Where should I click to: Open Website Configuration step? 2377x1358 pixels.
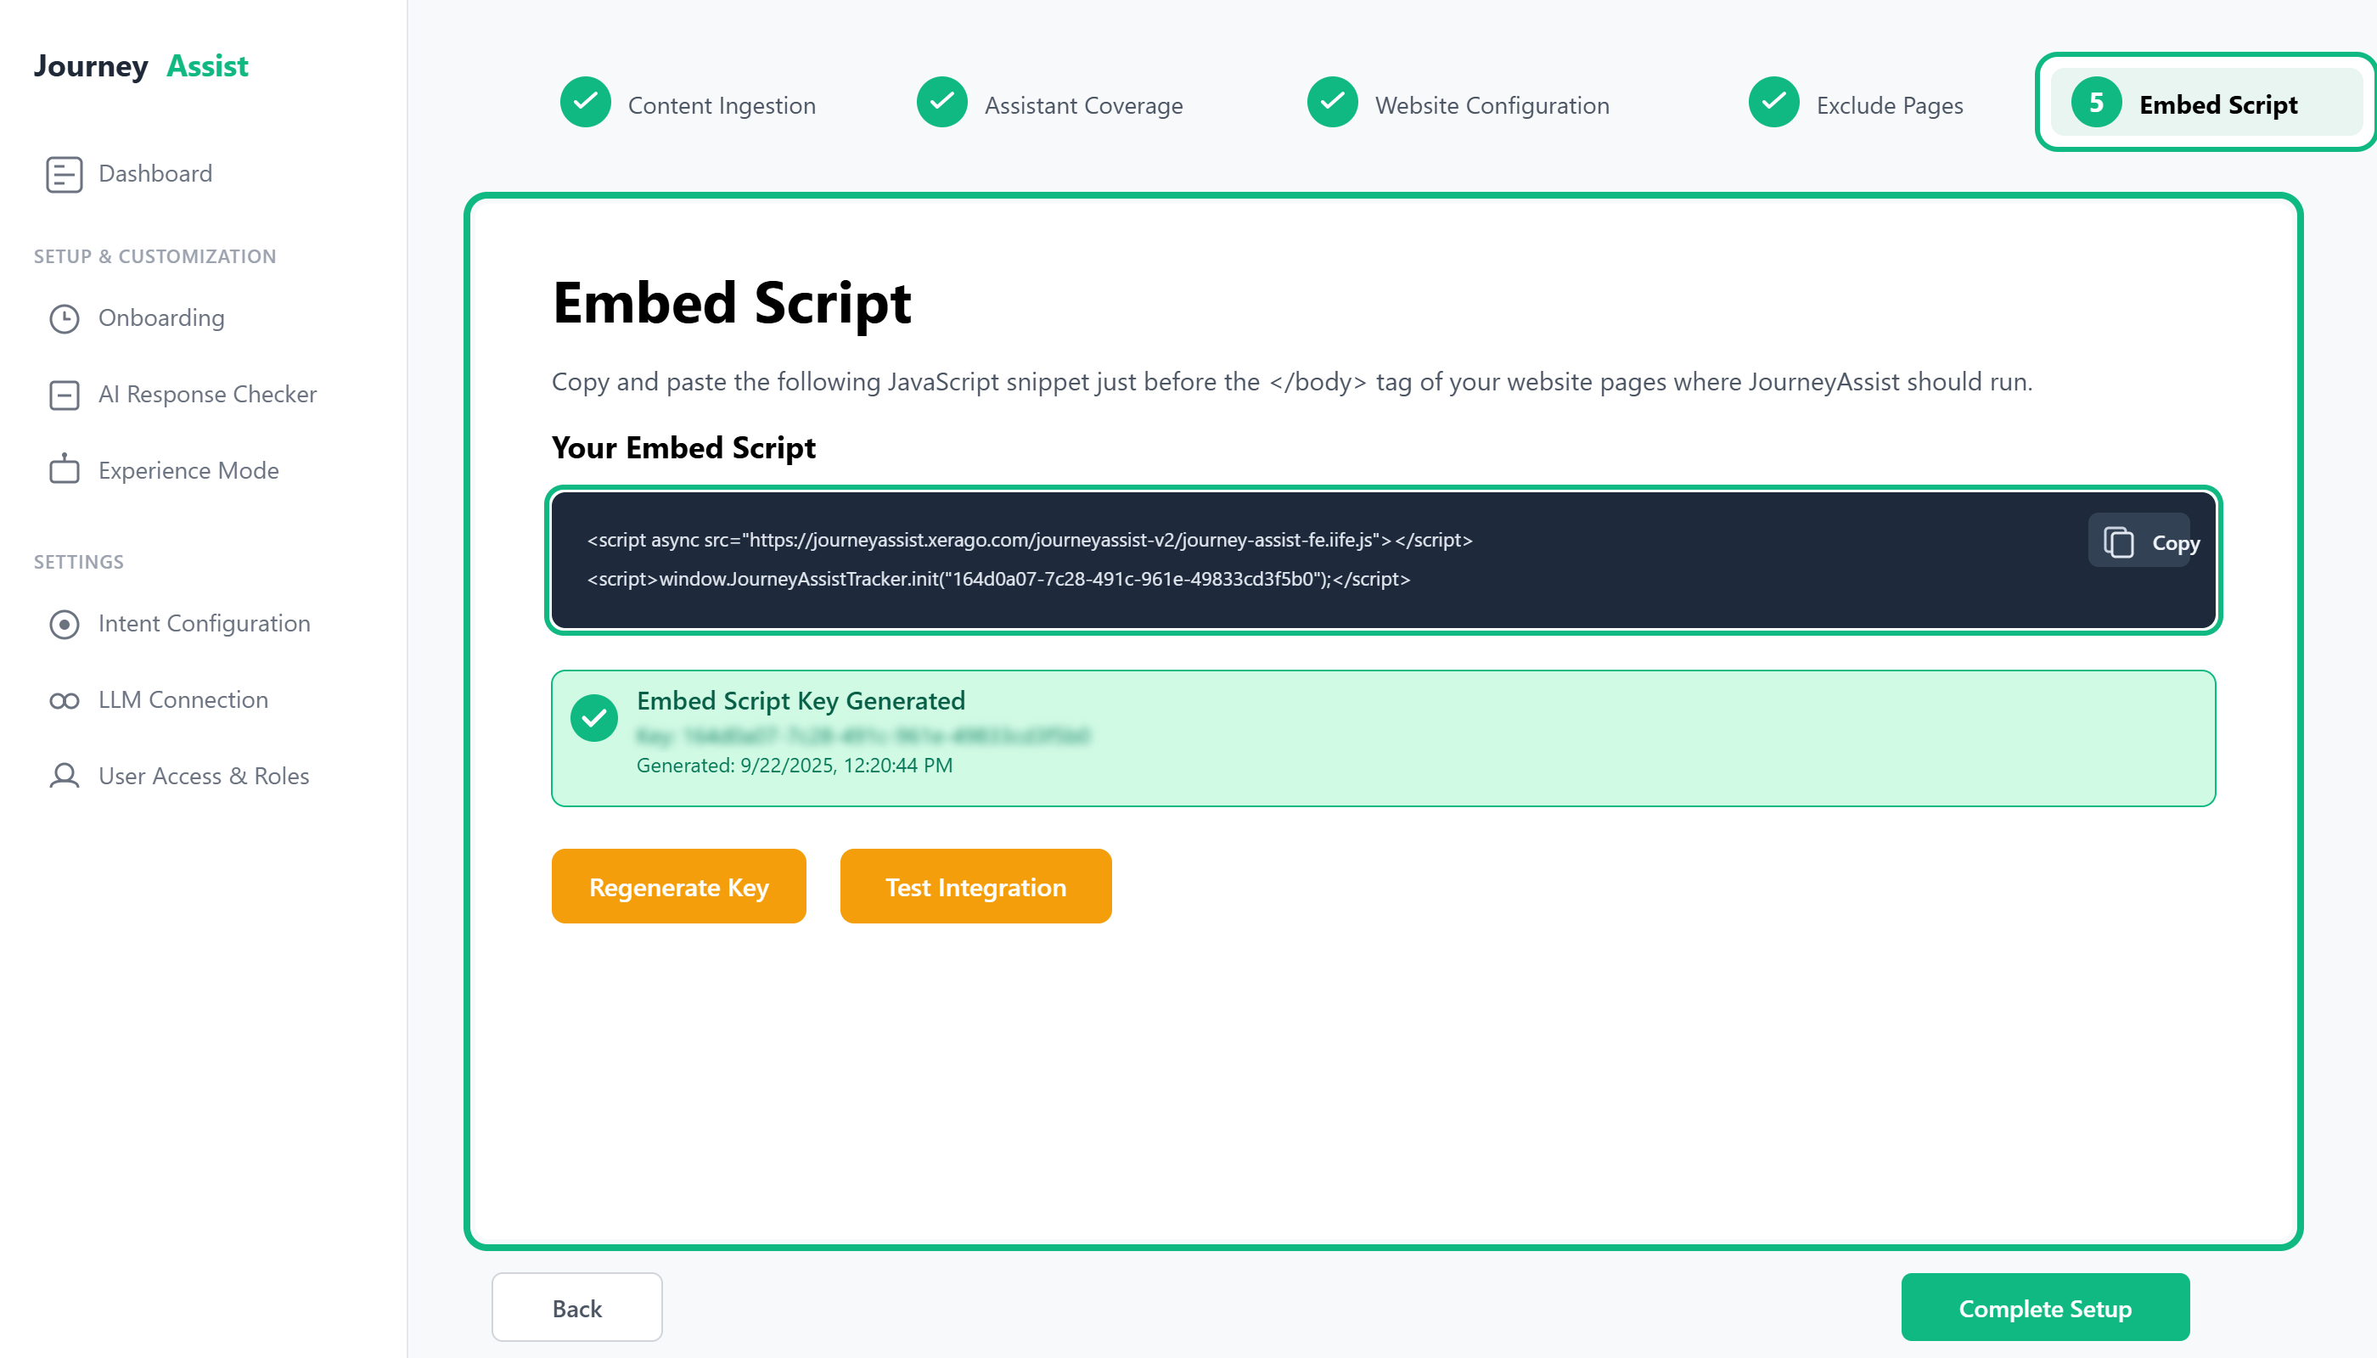coord(1458,103)
